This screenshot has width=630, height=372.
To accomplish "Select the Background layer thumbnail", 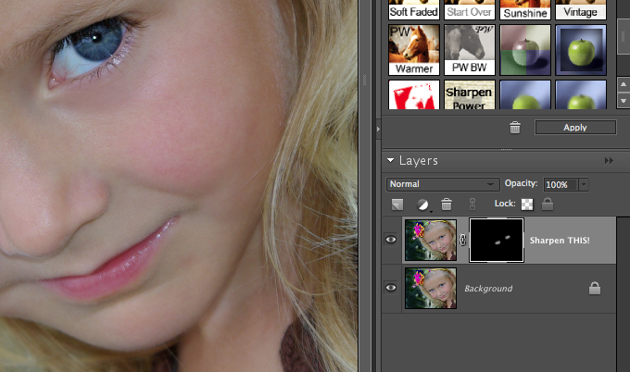I will 431,288.
